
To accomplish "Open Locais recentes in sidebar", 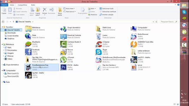I will coord(13,36).
